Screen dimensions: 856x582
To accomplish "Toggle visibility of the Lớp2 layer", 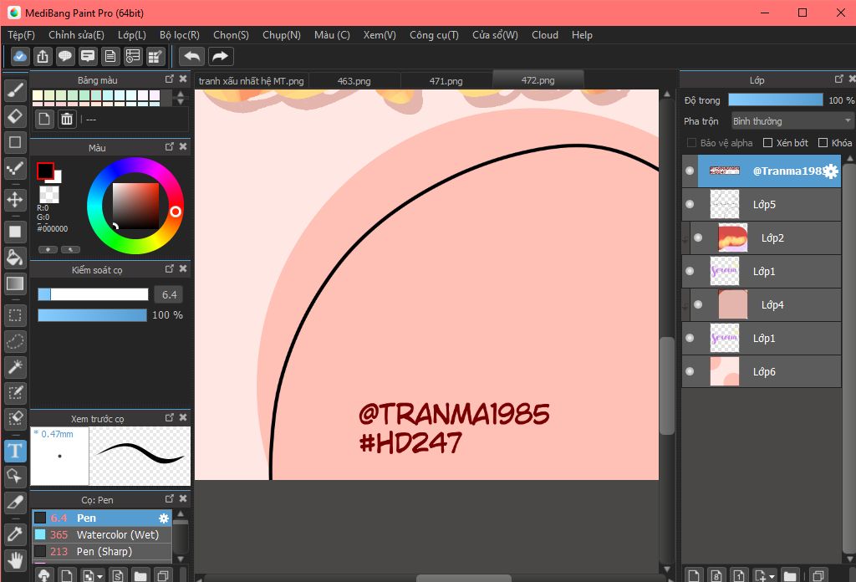I will 698,237.
